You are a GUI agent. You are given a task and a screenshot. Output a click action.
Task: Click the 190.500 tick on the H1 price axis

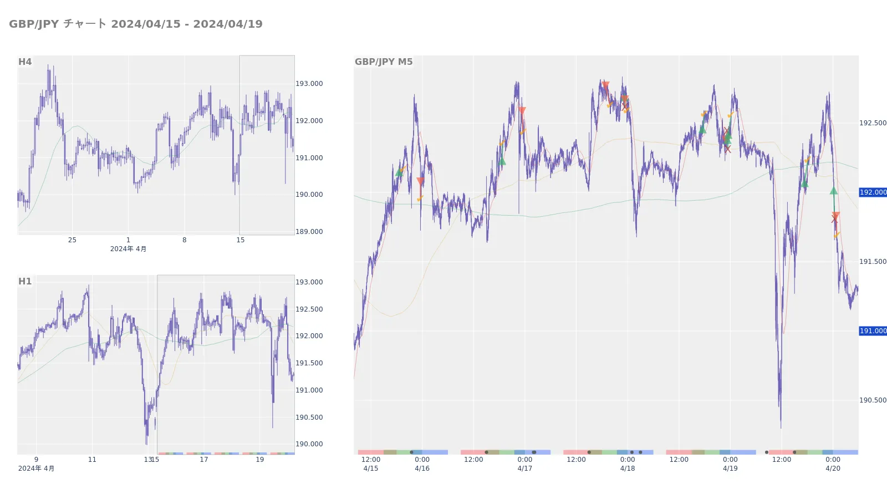point(309,417)
